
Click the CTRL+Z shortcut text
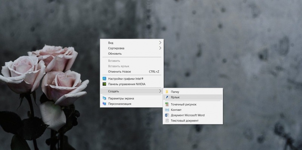point(154,72)
